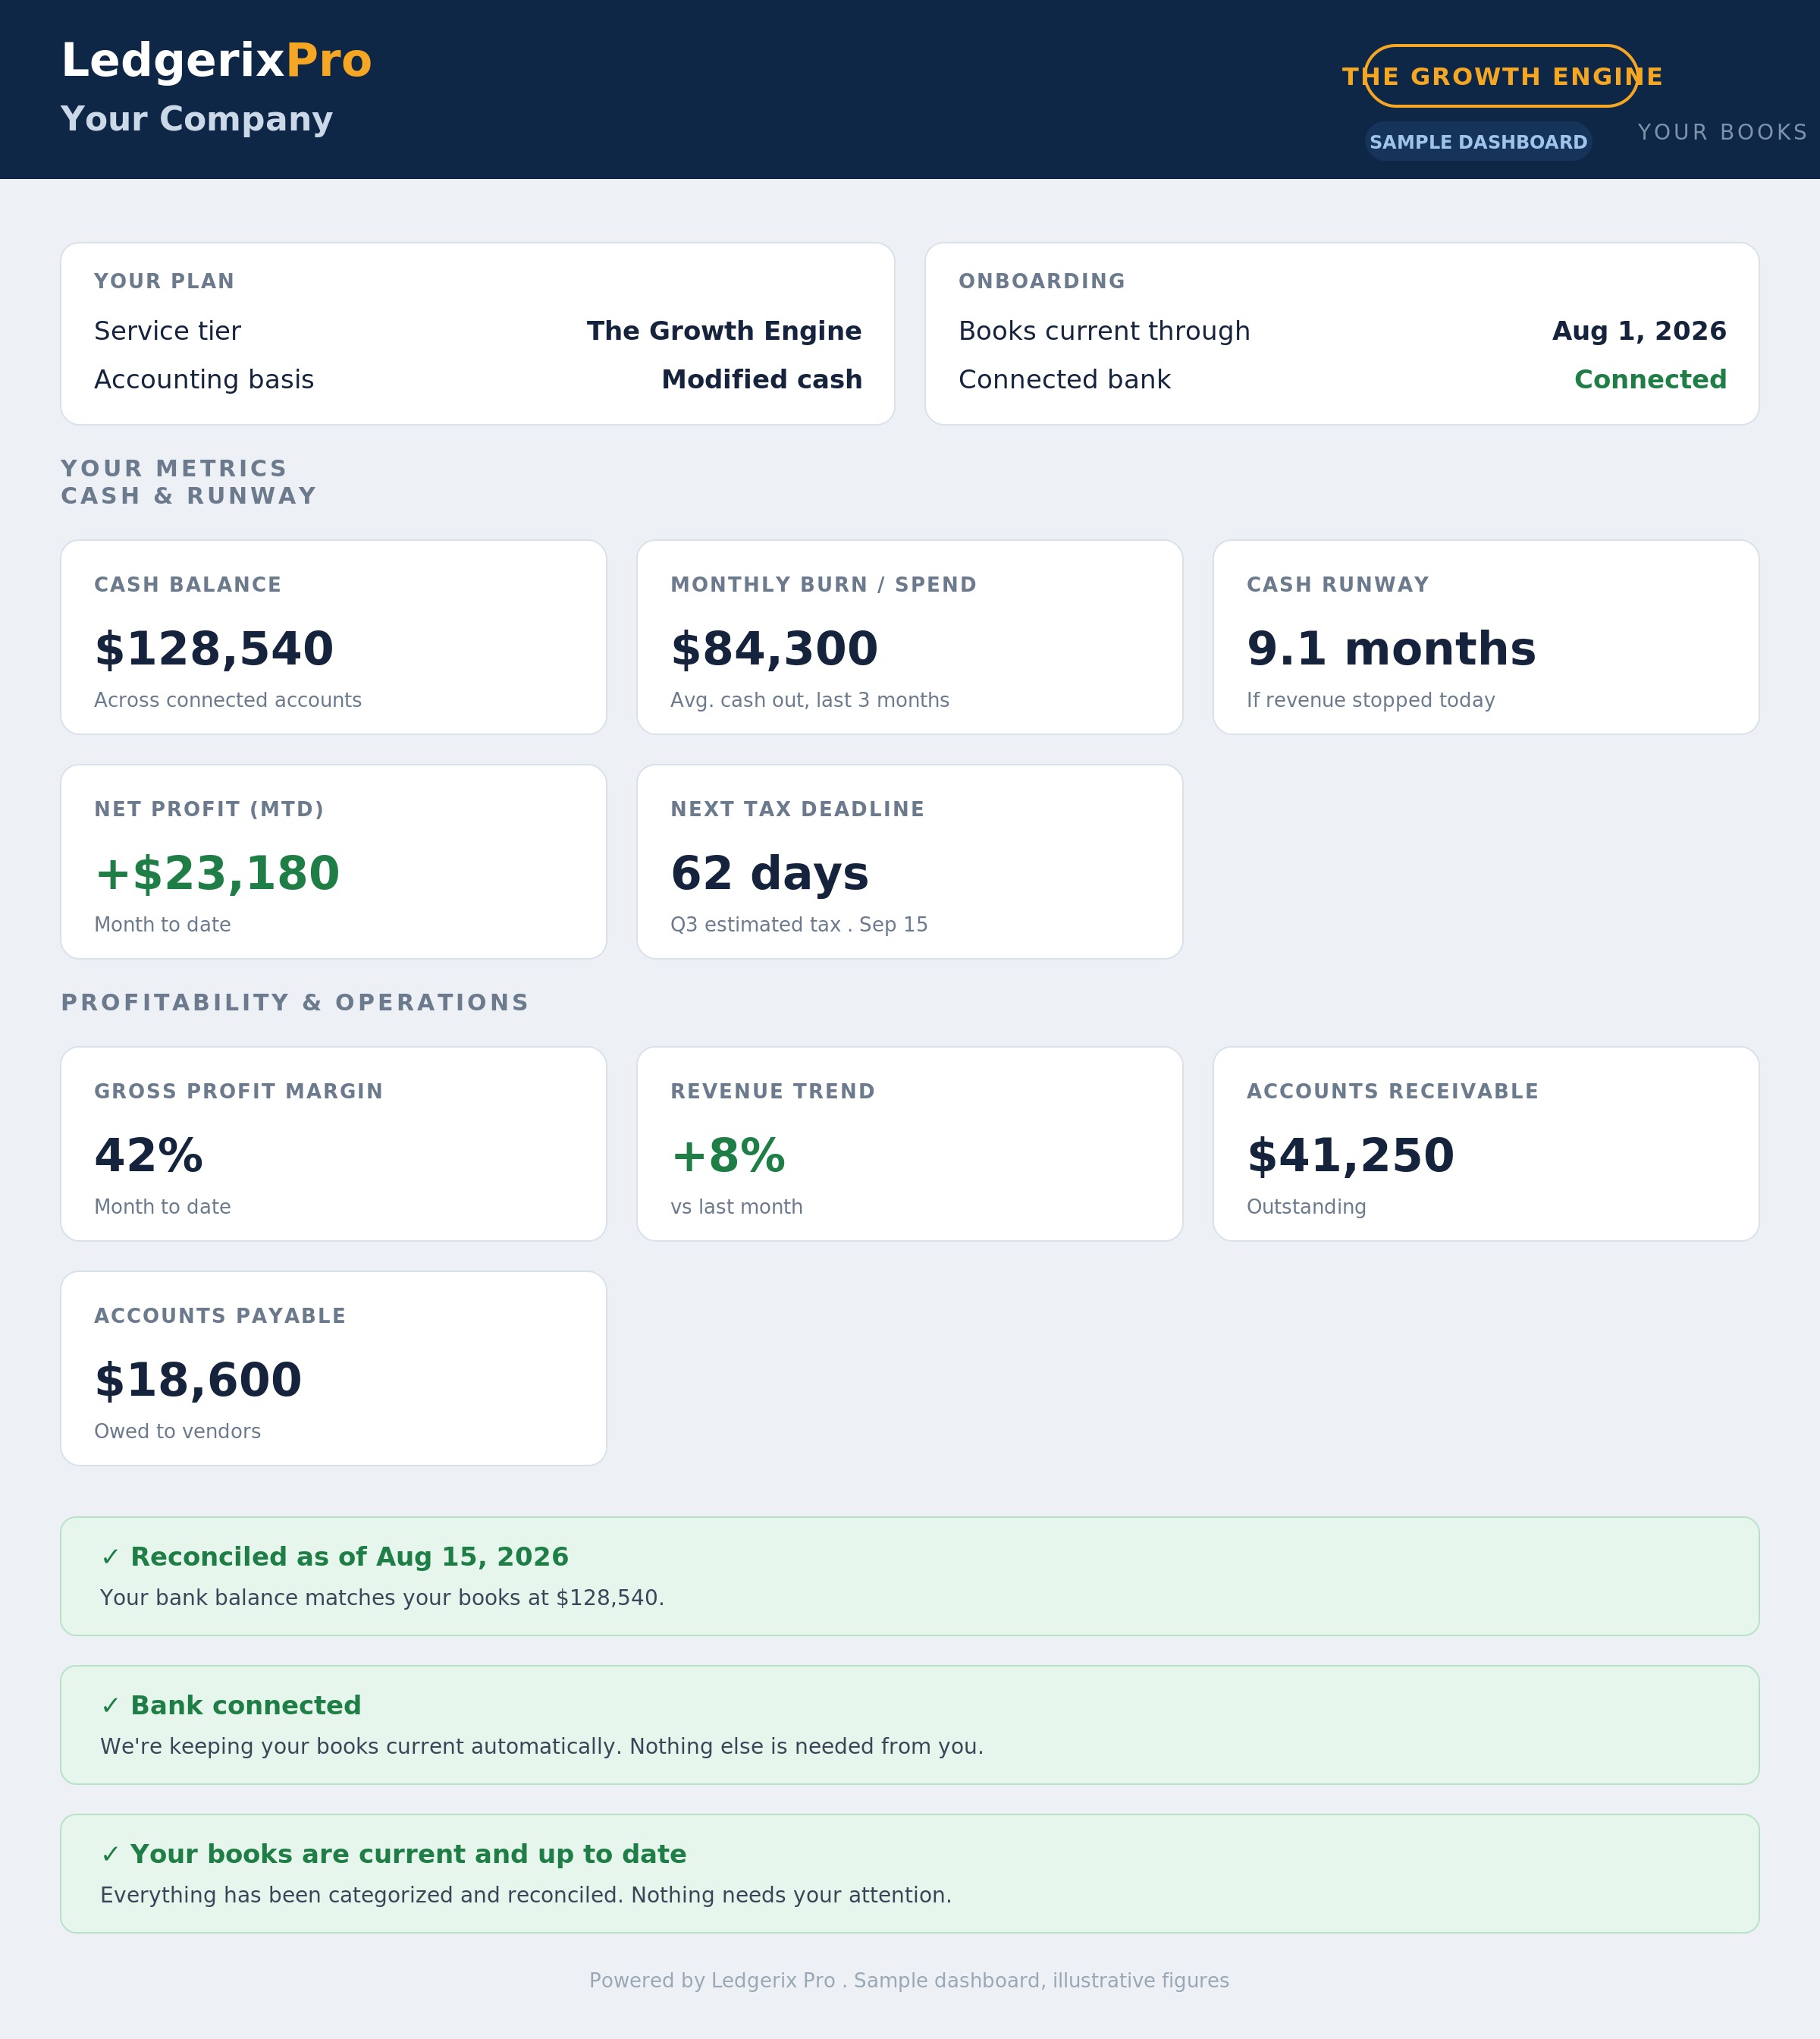
Task: Click the $41,250 receivable amount
Action: pos(1350,1155)
